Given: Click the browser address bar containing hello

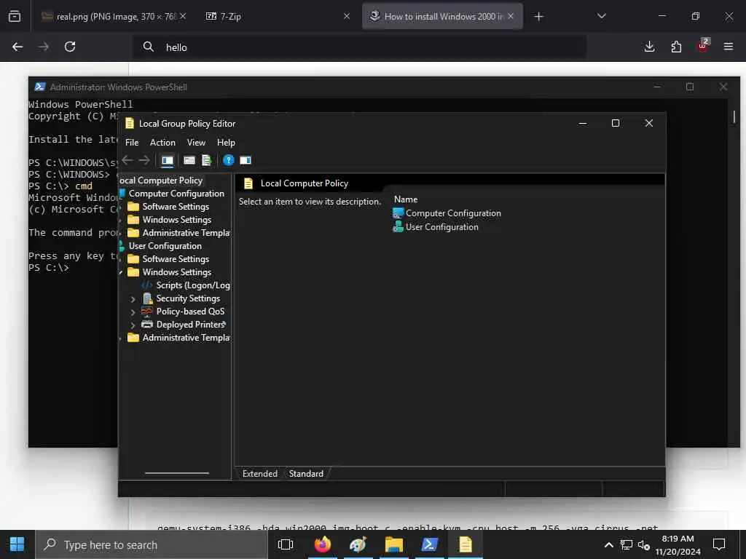Looking at the screenshot, I should [359, 47].
